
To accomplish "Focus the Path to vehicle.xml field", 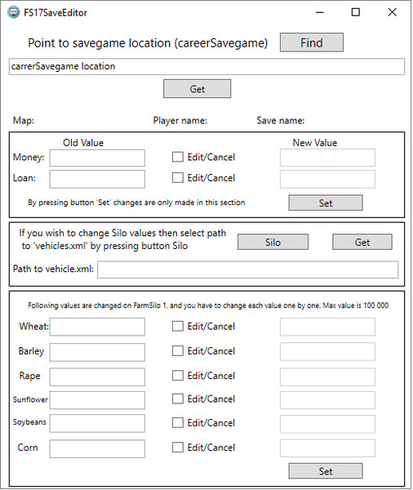I will pos(248,269).
